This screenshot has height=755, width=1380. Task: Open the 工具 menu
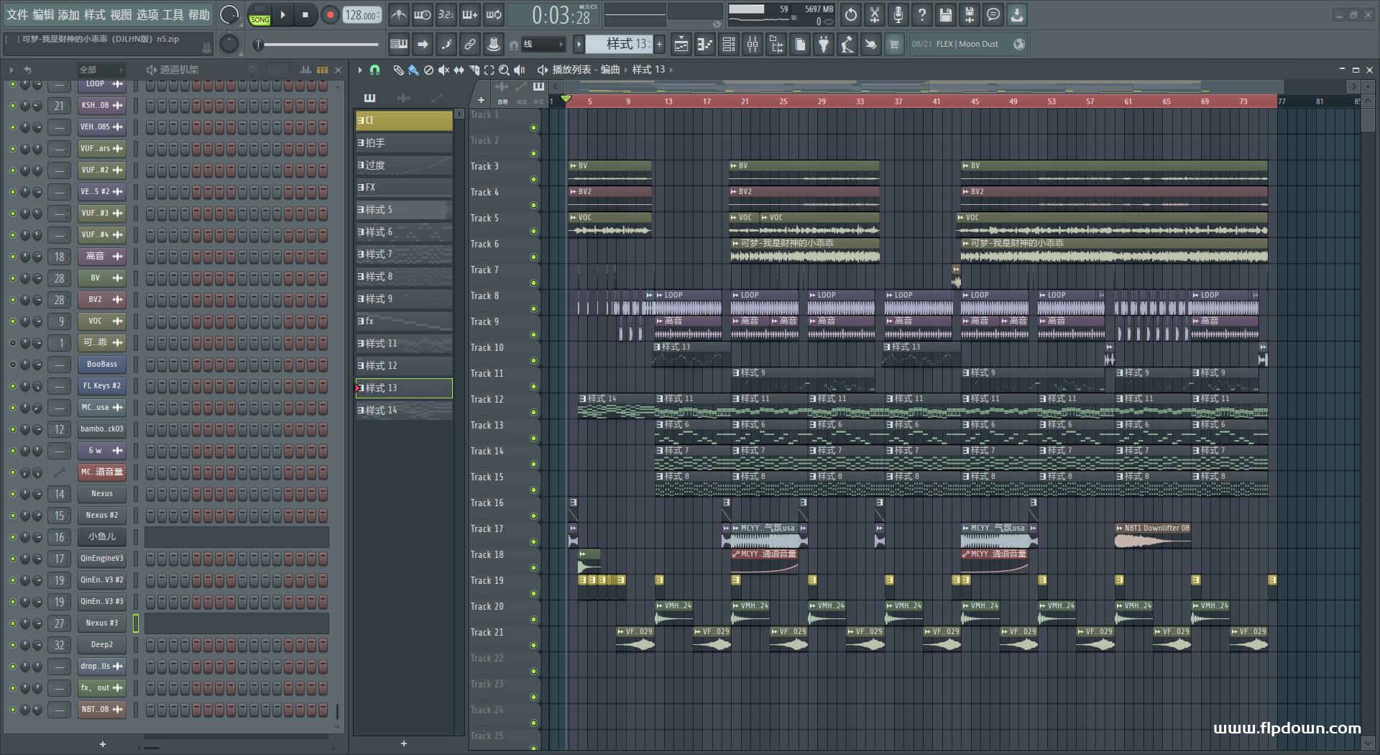(172, 14)
